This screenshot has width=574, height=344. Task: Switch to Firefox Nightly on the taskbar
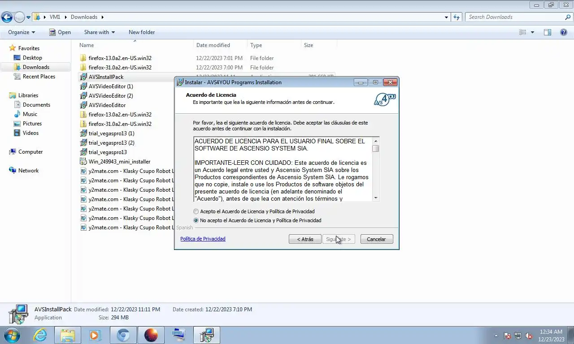click(151, 335)
